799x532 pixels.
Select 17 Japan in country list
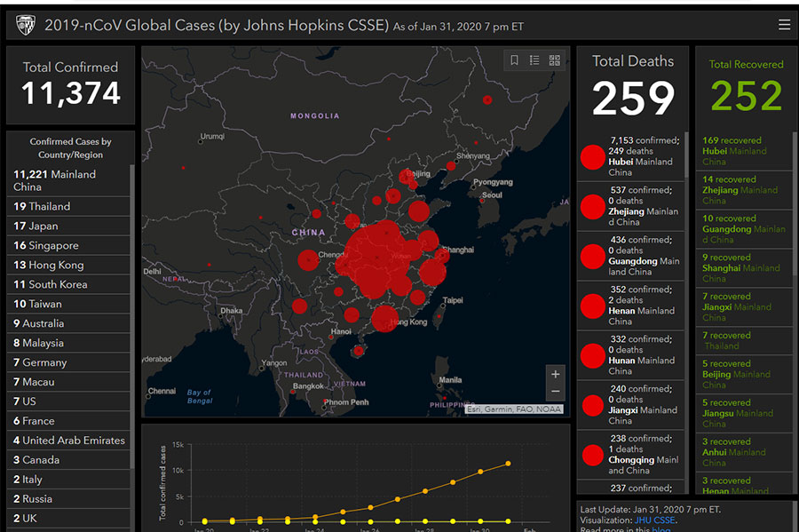point(68,226)
